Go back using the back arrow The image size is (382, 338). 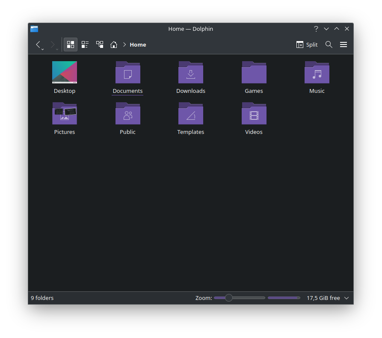pyautogui.click(x=38, y=44)
